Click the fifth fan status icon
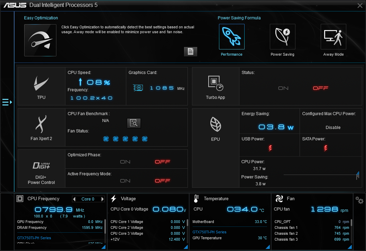The height and width of the screenshot is (251, 366). (145, 139)
